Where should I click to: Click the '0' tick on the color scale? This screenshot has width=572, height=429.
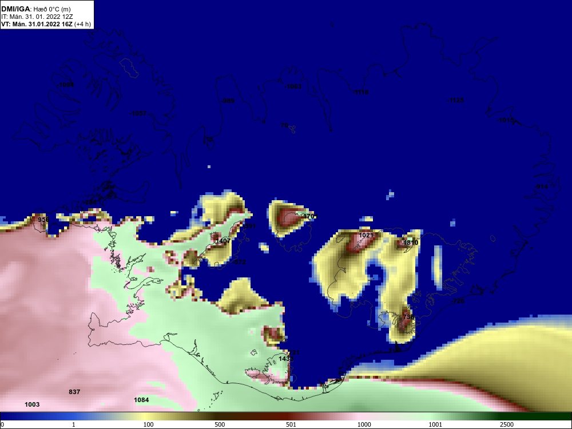click(x=2, y=424)
